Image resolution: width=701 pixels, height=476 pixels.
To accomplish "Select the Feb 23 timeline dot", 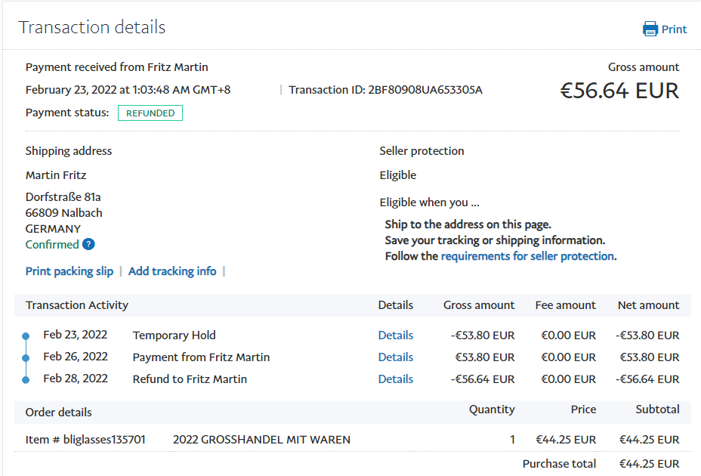I will pyautogui.click(x=26, y=335).
